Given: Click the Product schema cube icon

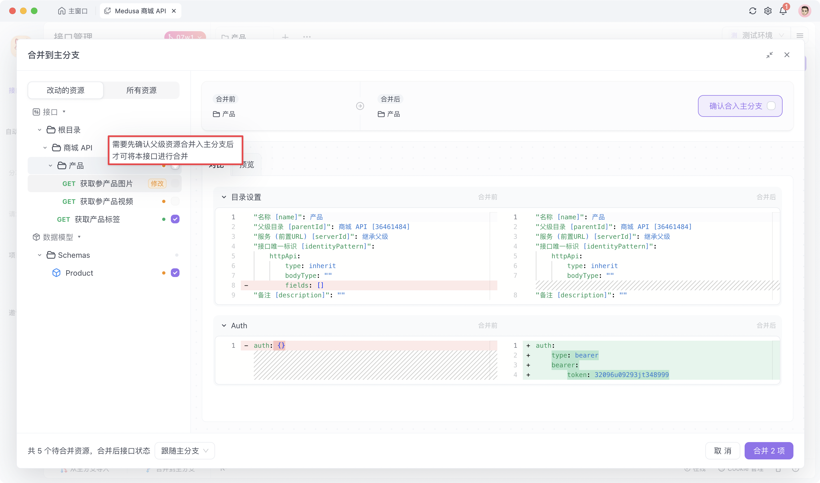Looking at the screenshot, I should (x=56, y=273).
